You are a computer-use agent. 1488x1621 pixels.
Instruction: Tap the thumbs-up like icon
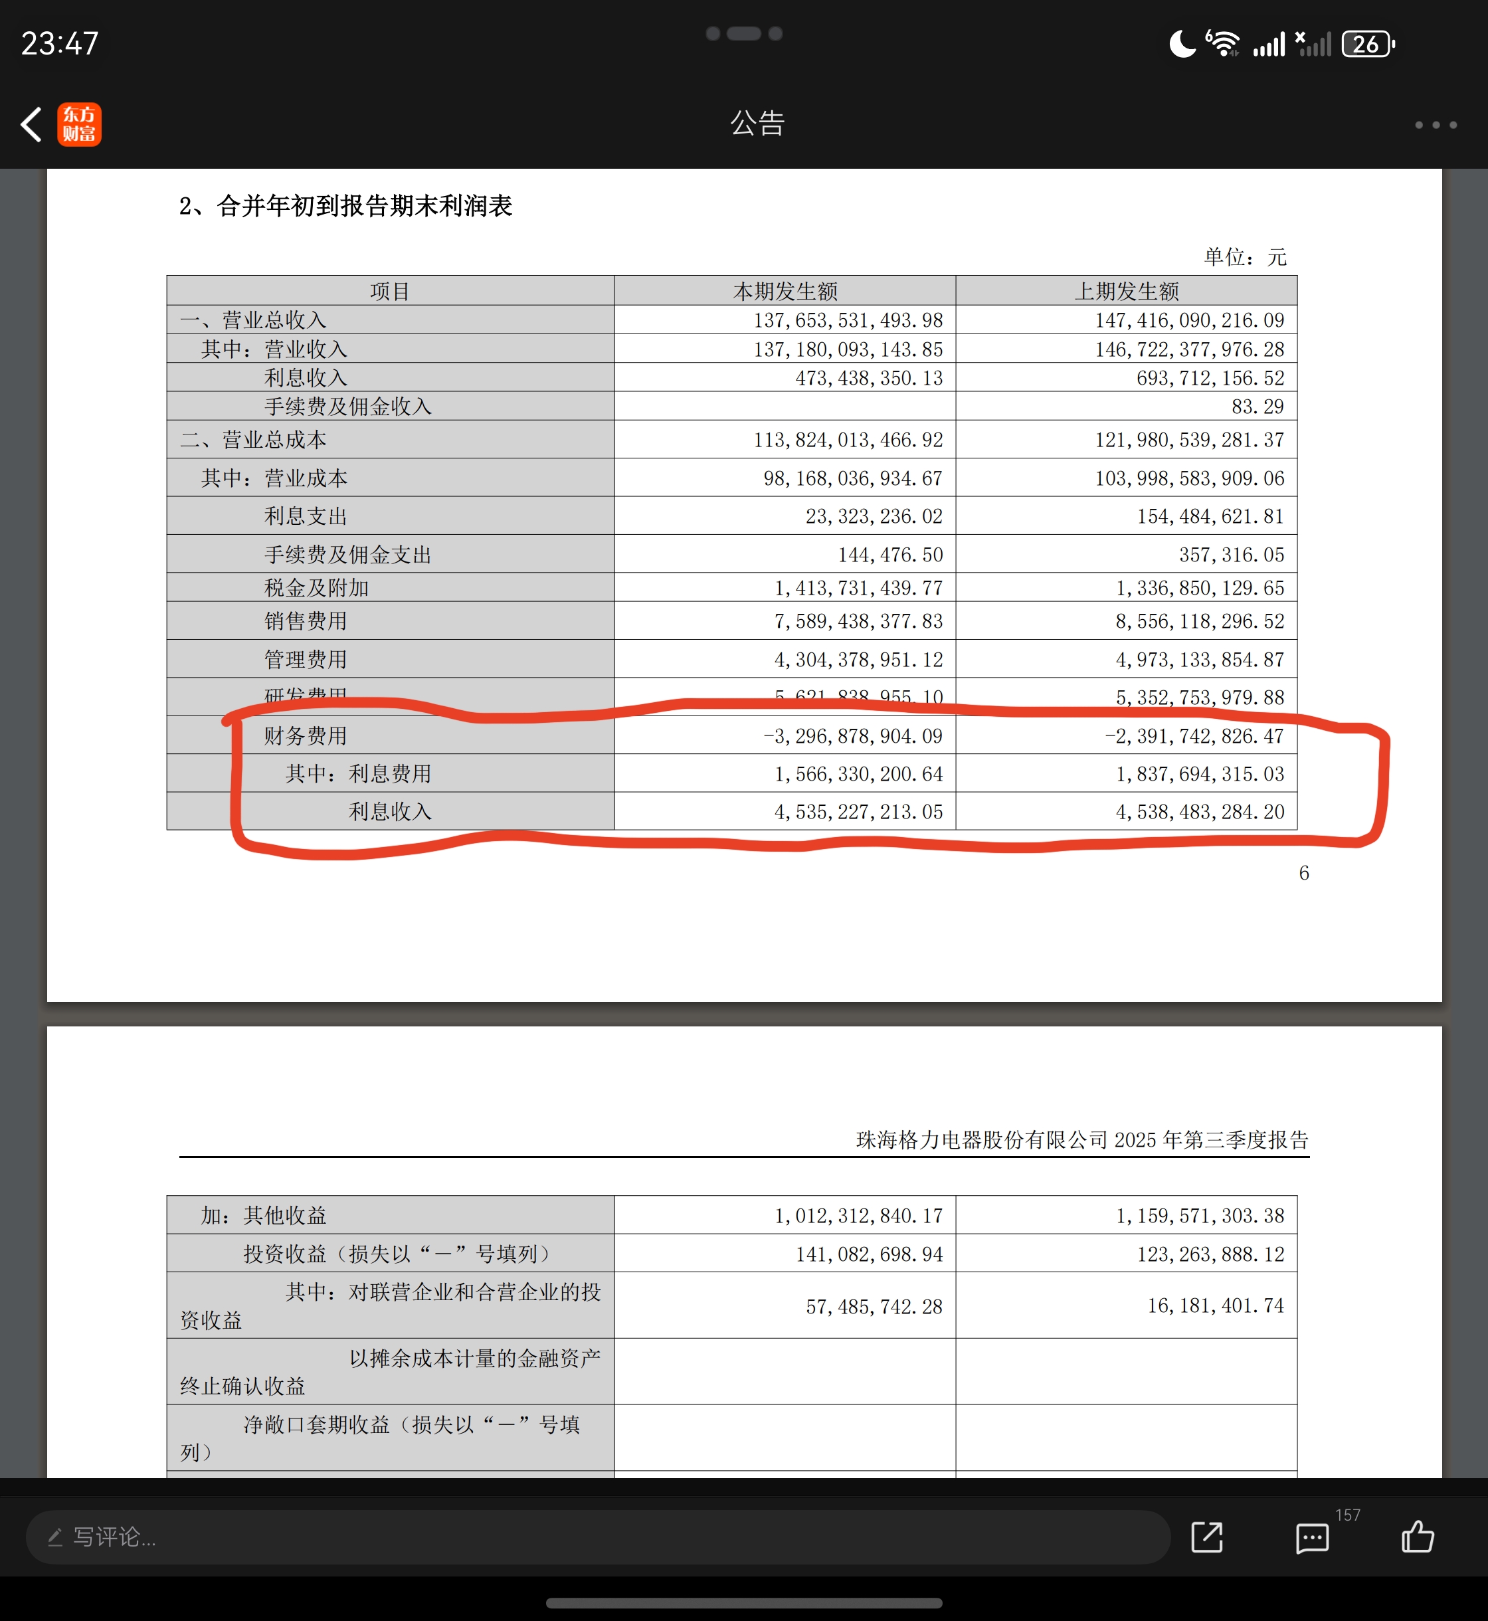click(1417, 1537)
